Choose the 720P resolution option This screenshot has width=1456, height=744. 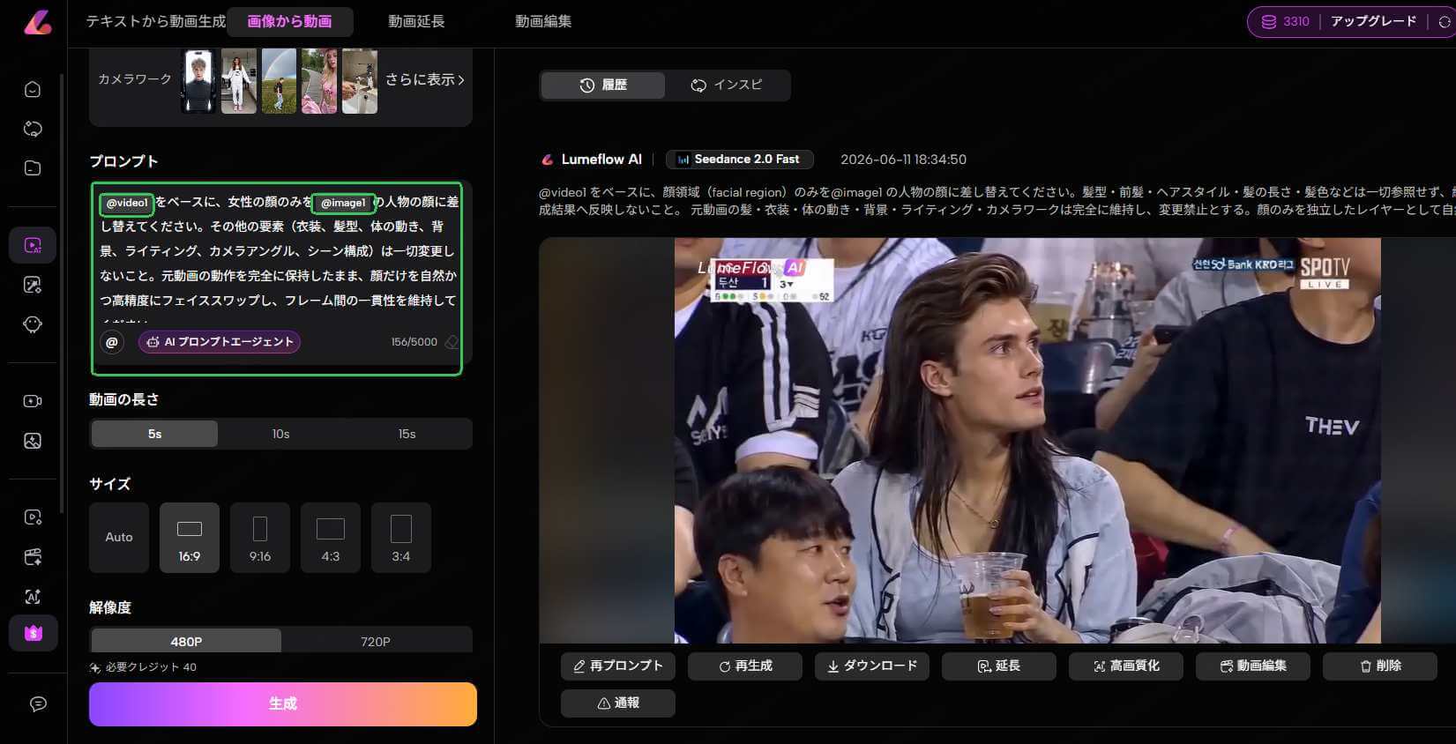pyautogui.click(x=376, y=641)
